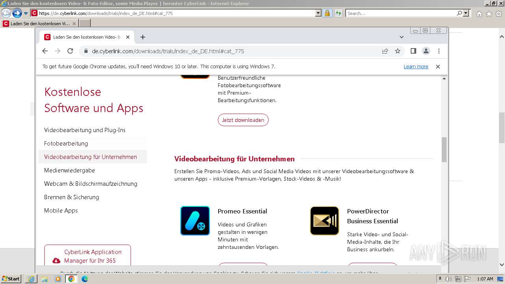Open Windows Explorer folder from taskbar
505x284 pixels.
pos(45,279)
